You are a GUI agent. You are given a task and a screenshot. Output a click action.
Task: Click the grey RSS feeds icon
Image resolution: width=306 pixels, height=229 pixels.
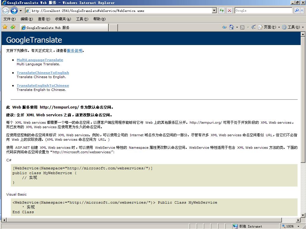[242, 27]
